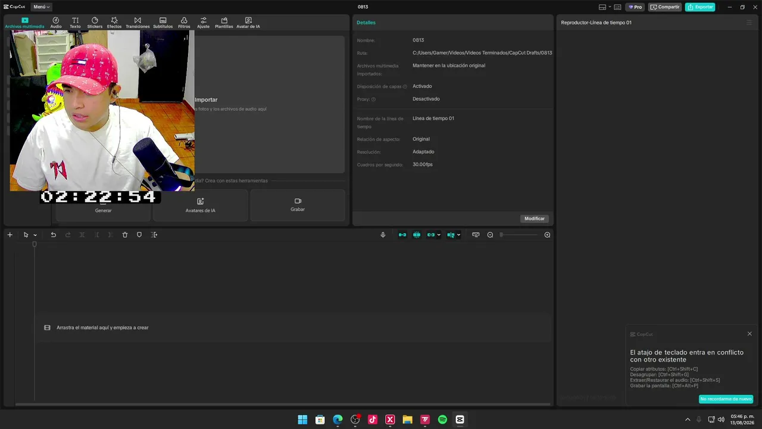Screen dimensions: 762x429
Task: Expand the layout options arrow
Action: [x=610, y=7]
